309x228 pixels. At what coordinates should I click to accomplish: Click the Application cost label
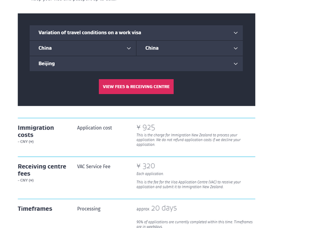point(94,128)
